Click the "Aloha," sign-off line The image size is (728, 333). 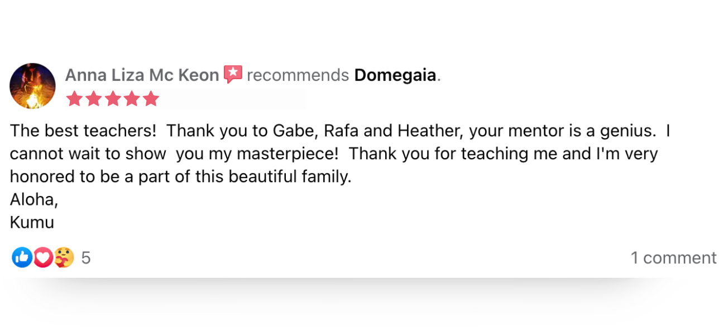click(x=34, y=199)
